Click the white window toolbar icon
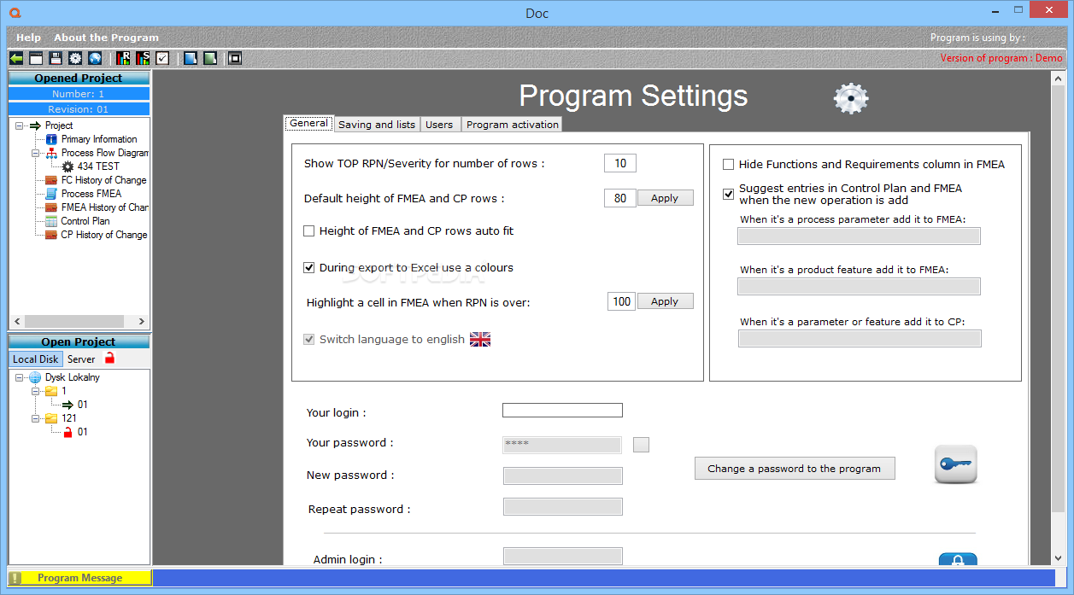Screen dimensions: 1074x595 point(36,58)
